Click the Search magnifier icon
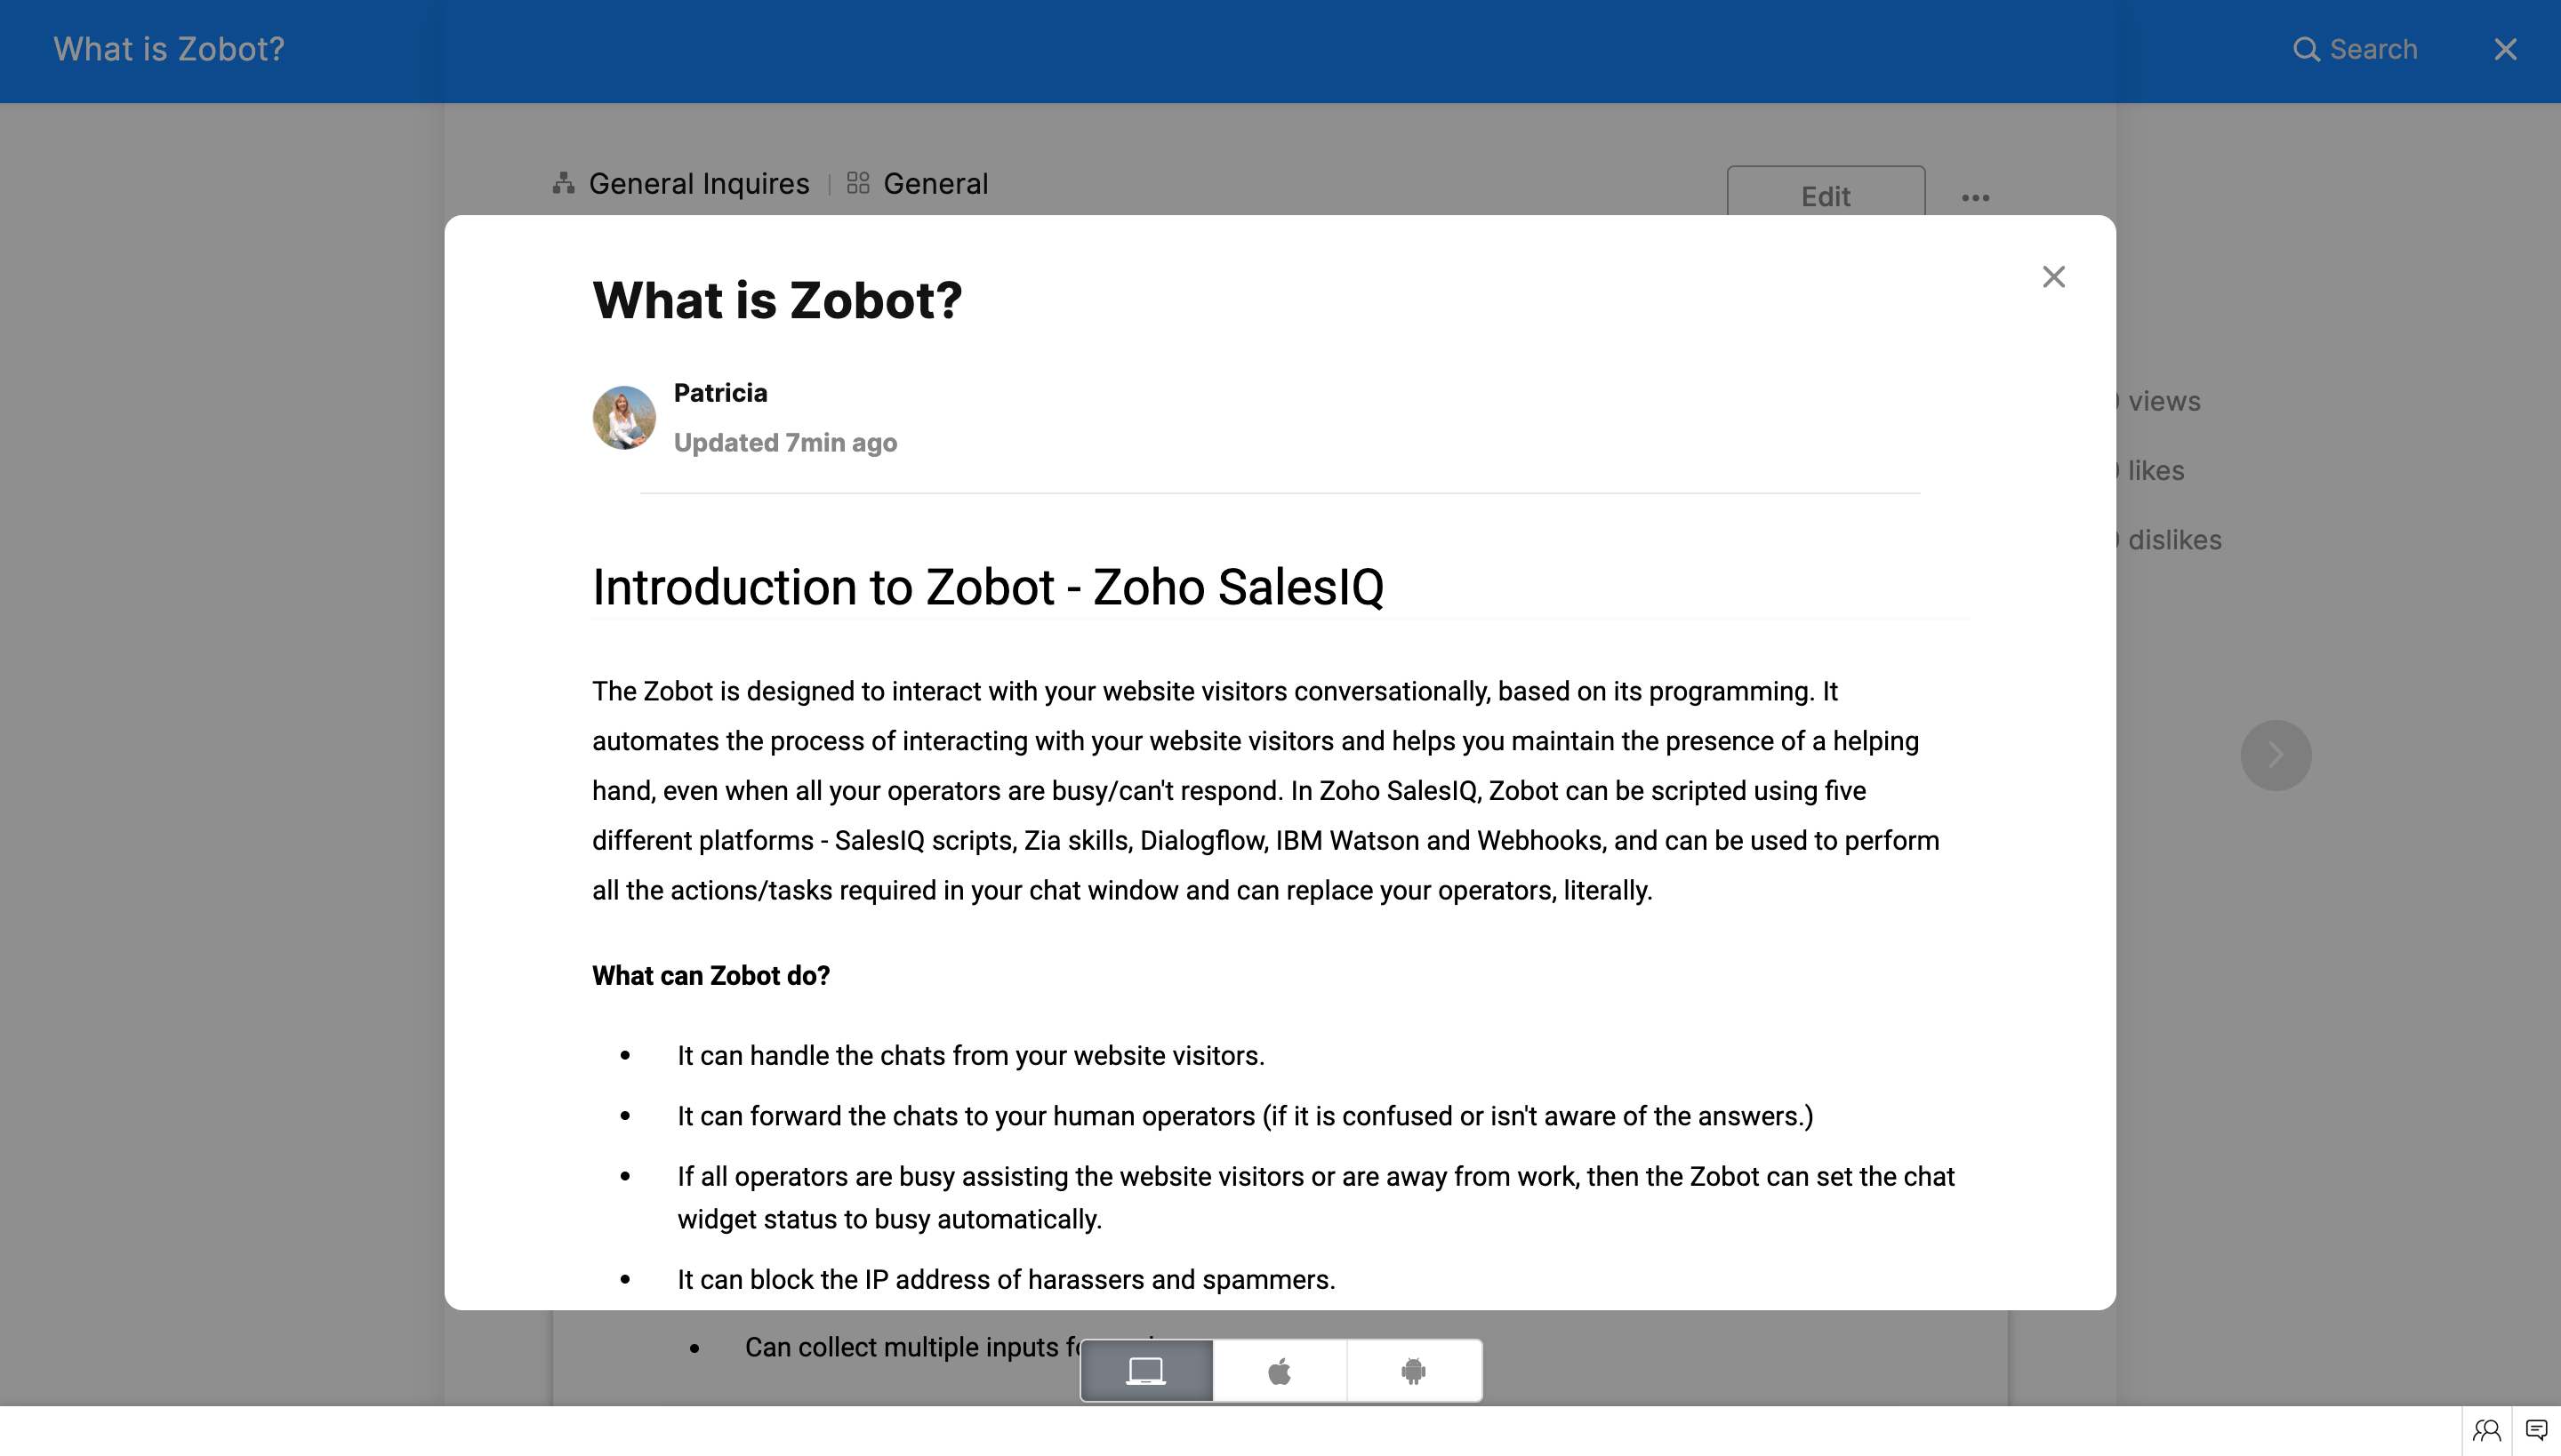Screen dimensions: 2561x1456 tap(2306, 49)
